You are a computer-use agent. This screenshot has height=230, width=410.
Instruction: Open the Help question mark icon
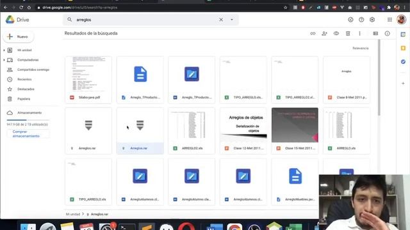pyautogui.click(x=361, y=20)
